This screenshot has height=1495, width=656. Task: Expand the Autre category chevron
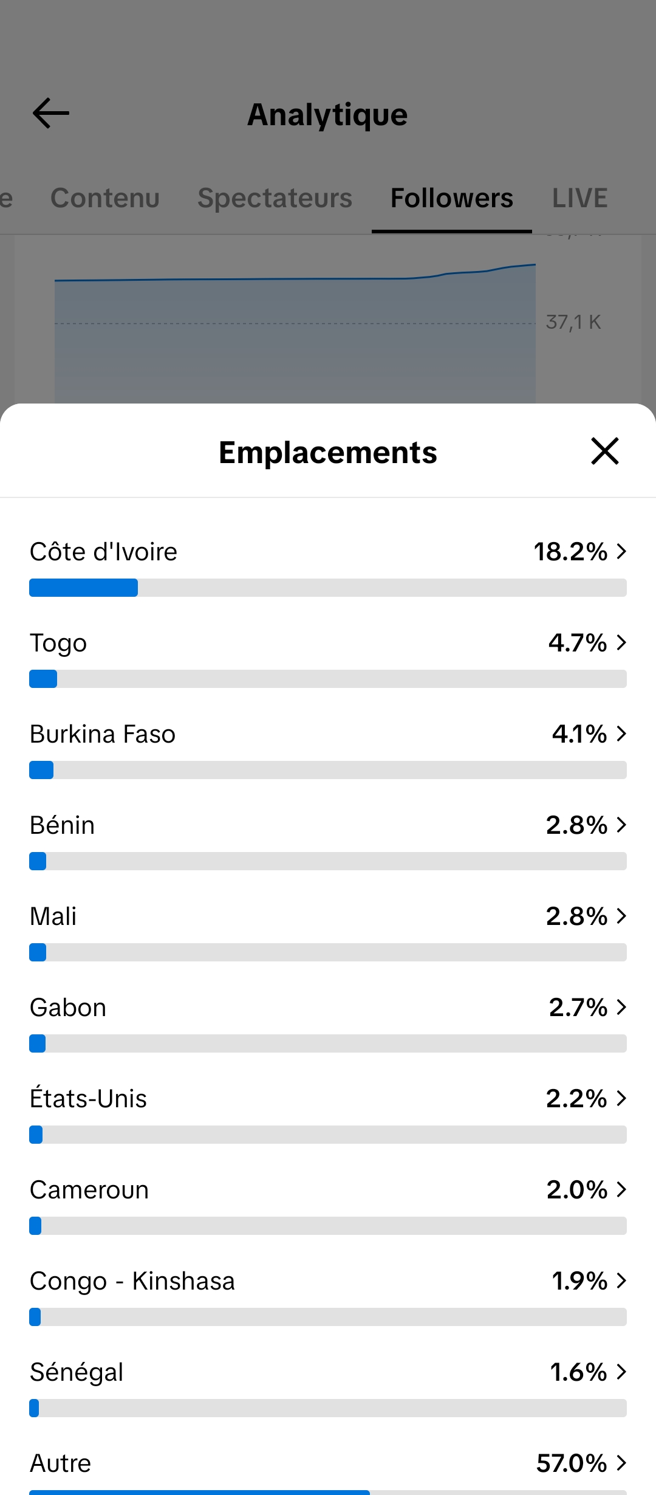point(621,1463)
